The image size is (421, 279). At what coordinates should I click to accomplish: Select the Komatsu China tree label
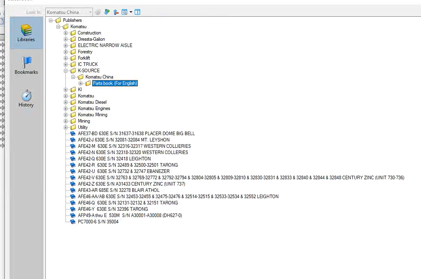(99, 77)
